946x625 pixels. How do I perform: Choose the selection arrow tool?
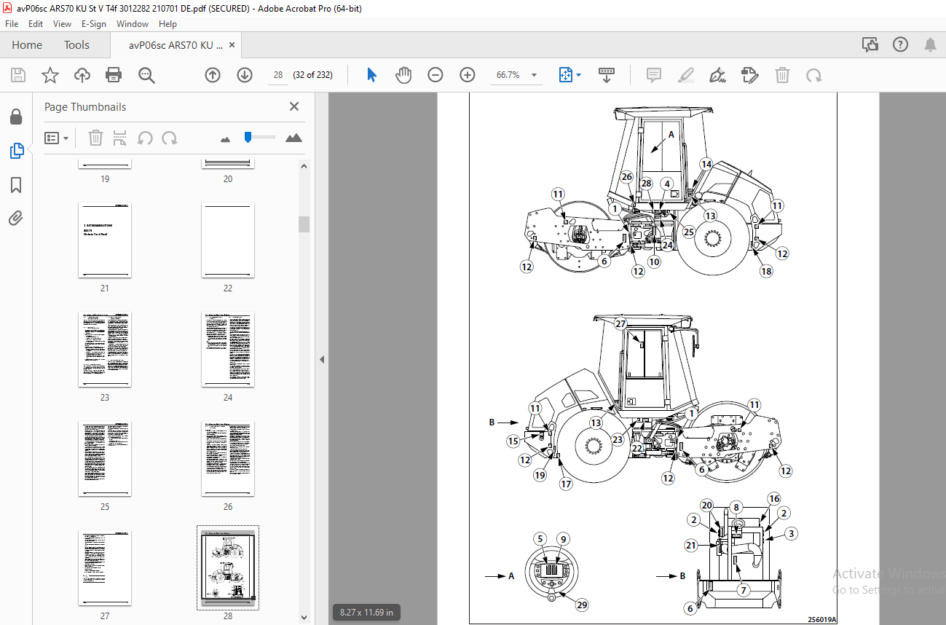point(371,75)
